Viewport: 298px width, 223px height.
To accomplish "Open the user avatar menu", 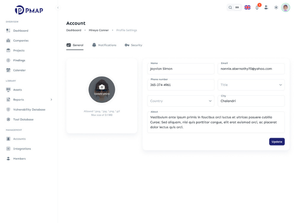I will pos(285,7).
